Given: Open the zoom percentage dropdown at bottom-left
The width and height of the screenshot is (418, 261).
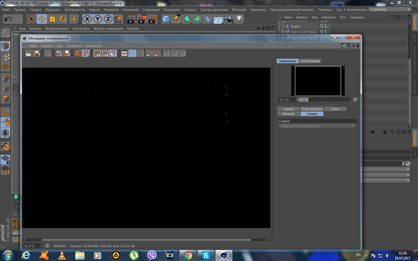Looking at the screenshot, I should 41,245.
